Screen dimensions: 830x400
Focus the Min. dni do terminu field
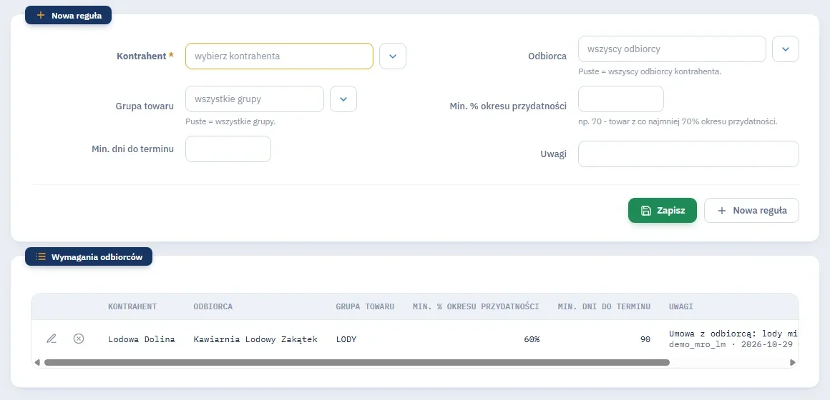(228, 149)
